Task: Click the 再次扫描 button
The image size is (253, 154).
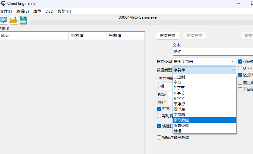Action: point(195,36)
